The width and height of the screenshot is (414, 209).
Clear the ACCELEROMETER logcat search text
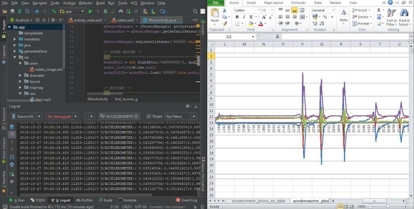[137, 117]
